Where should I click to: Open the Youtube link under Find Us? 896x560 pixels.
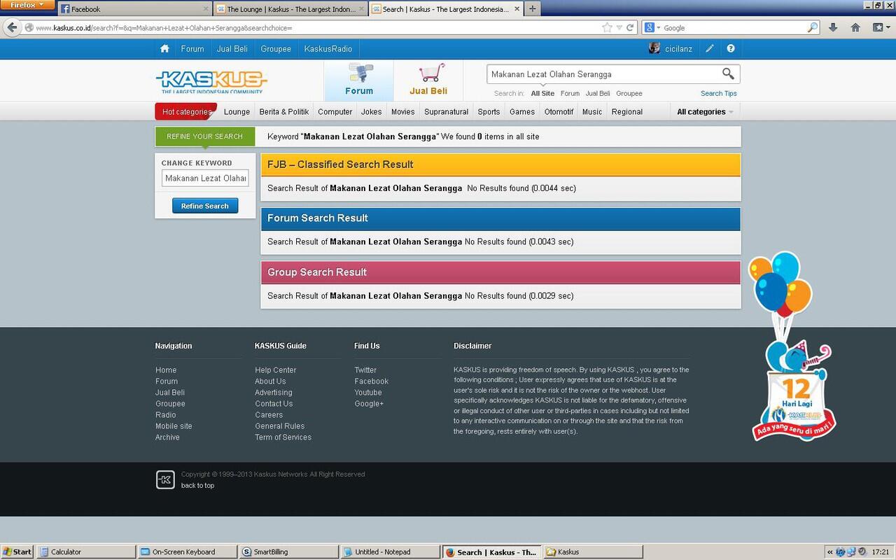click(368, 393)
